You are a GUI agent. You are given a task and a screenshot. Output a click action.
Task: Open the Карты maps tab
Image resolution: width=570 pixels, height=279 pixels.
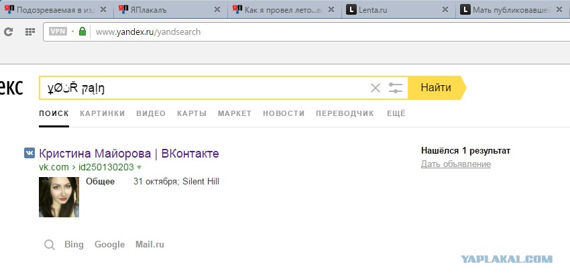coord(192,113)
